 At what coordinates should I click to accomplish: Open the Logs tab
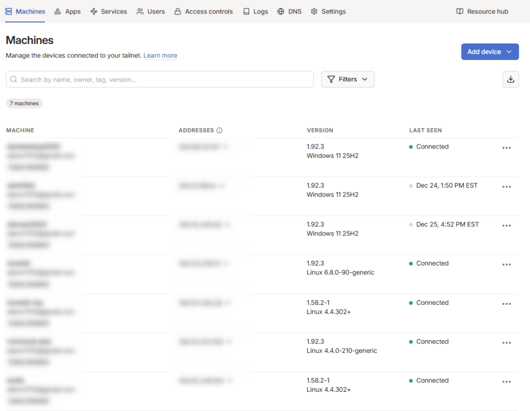[x=255, y=11]
